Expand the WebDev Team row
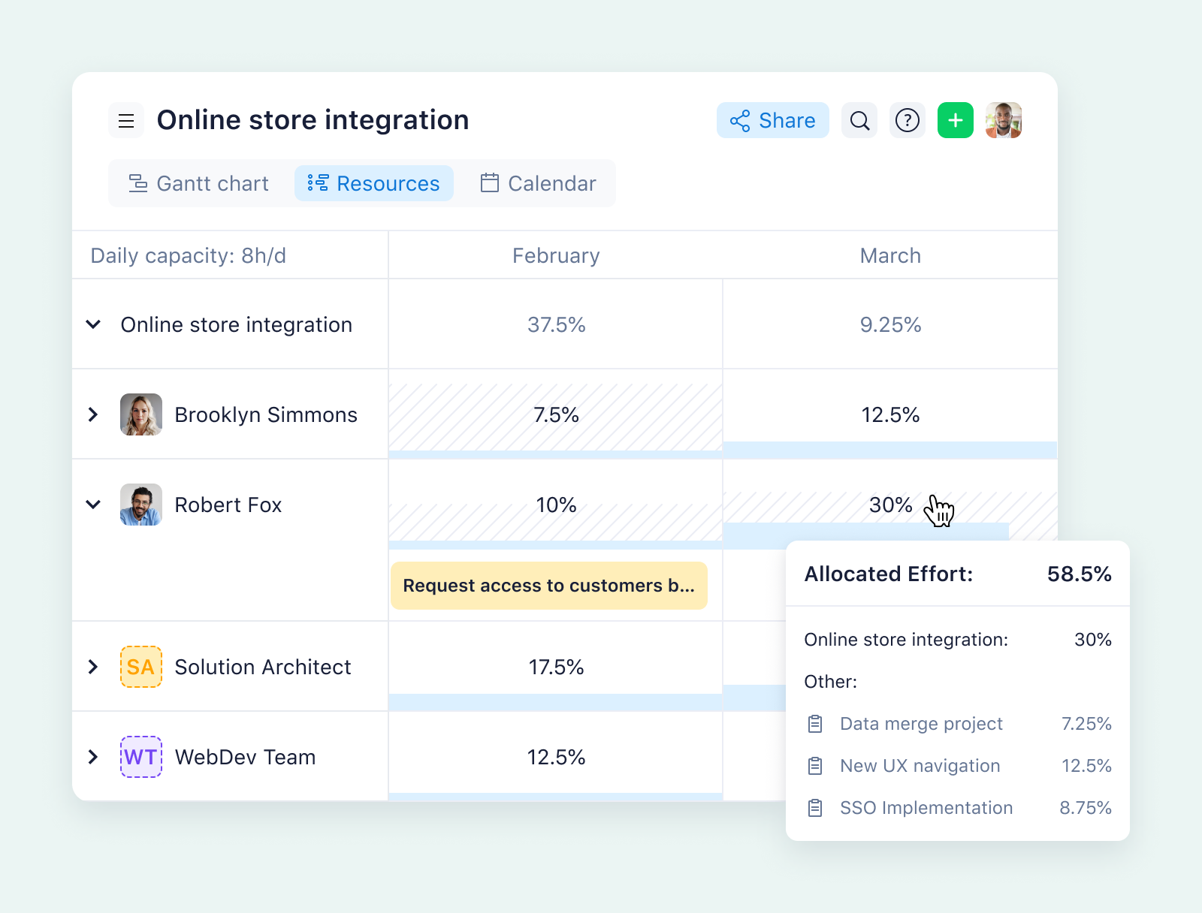The image size is (1202, 913). (x=93, y=757)
